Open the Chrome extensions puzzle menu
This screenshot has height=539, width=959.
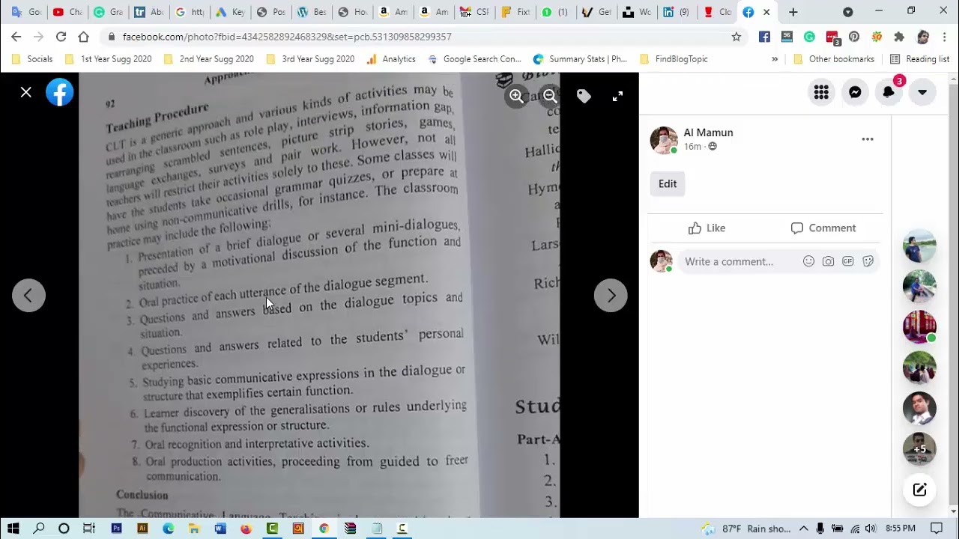pyautogui.click(x=899, y=37)
